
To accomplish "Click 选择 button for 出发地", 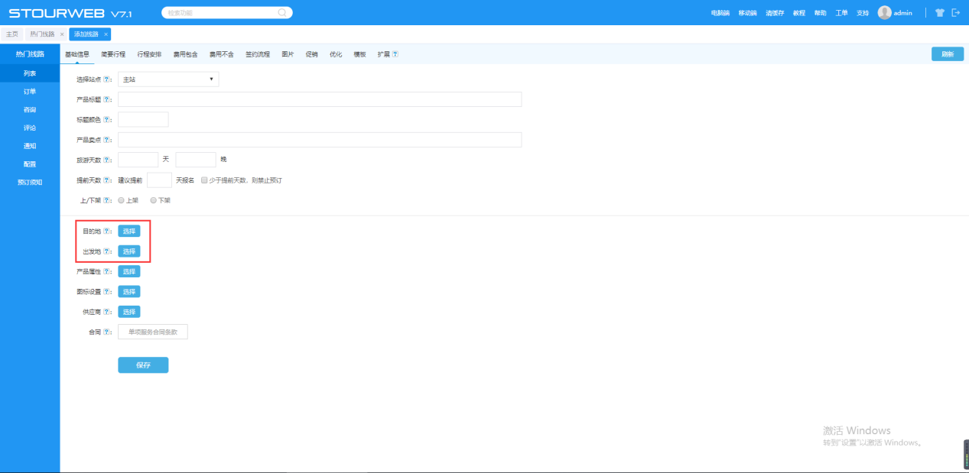I will coord(129,251).
